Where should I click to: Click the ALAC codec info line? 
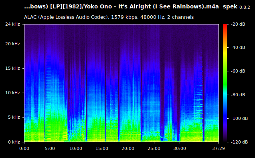click(x=109, y=17)
